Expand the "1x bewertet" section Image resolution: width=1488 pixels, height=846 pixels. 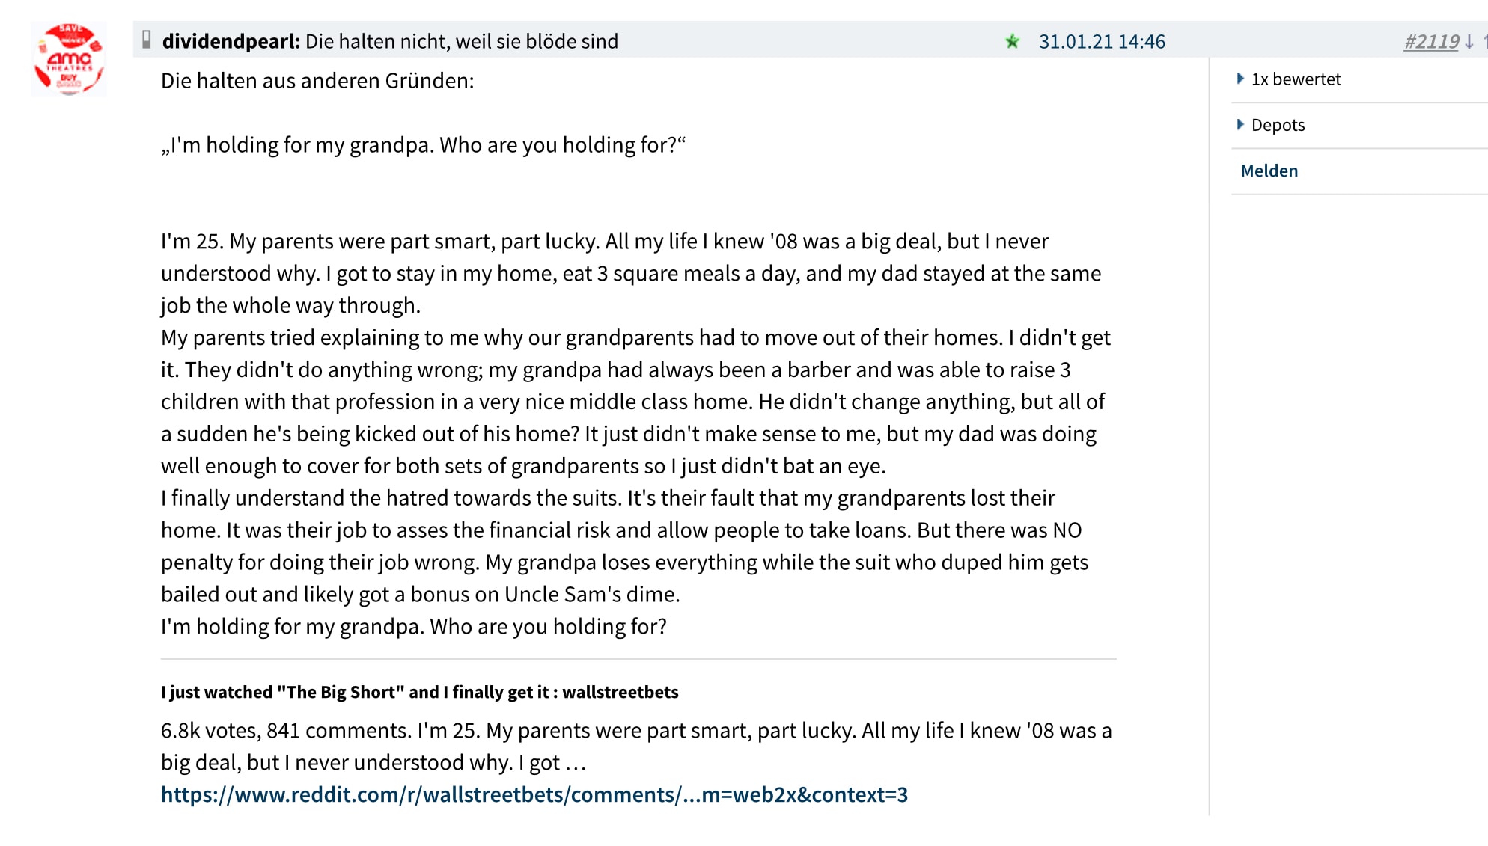(x=1295, y=79)
